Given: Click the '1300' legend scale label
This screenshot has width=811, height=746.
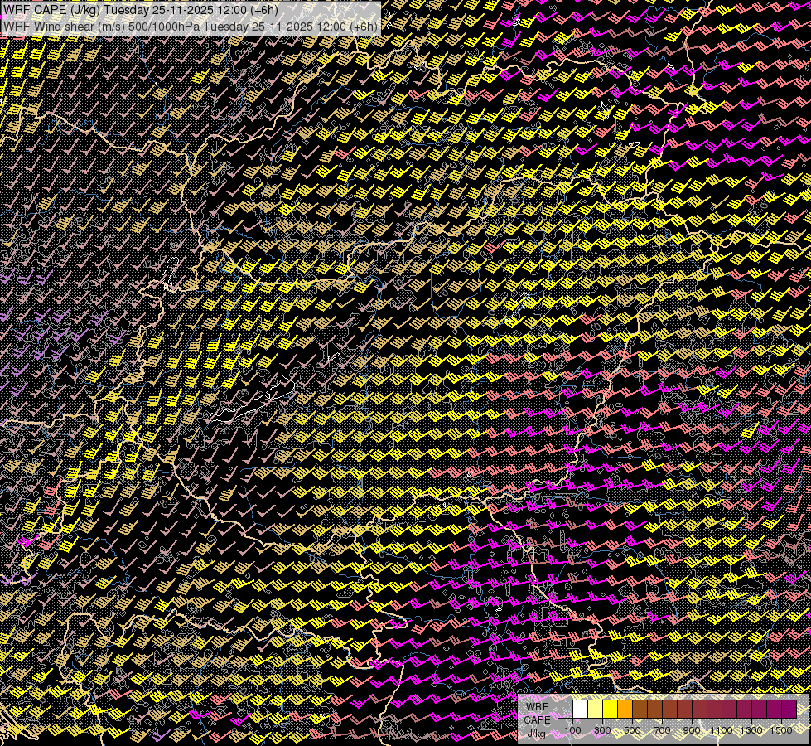Looking at the screenshot, I should pyautogui.click(x=751, y=730).
